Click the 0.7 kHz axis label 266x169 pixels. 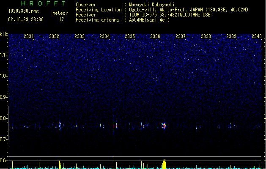coord(4,139)
